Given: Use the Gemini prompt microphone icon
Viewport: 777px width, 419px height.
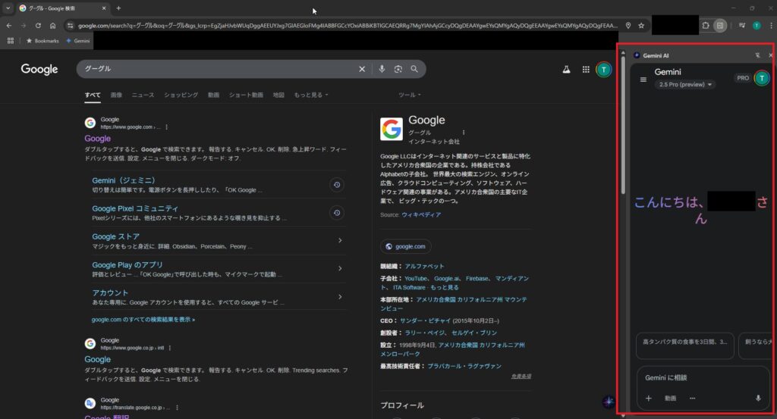Looking at the screenshot, I should coord(758,399).
